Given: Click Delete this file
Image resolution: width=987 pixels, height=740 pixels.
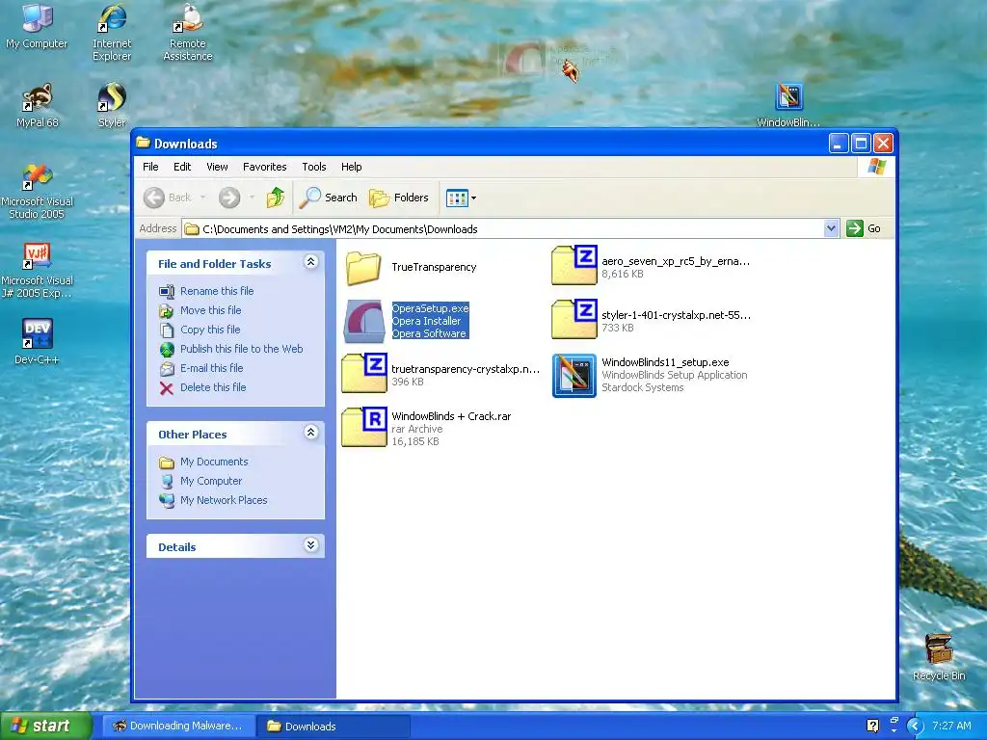Looking at the screenshot, I should pyautogui.click(x=213, y=387).
